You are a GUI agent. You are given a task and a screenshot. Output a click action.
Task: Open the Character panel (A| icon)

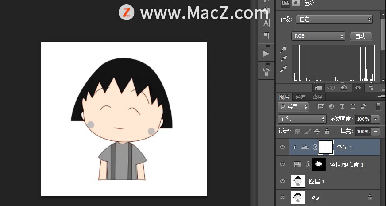[266, 23]
